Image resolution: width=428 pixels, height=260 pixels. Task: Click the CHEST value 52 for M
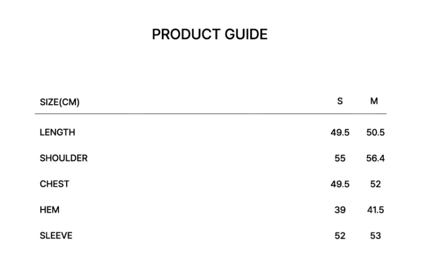coord(375,184)
